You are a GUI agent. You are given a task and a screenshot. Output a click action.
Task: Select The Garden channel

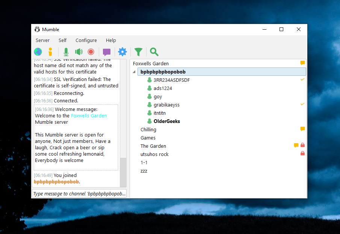click(x=153, y=146)
